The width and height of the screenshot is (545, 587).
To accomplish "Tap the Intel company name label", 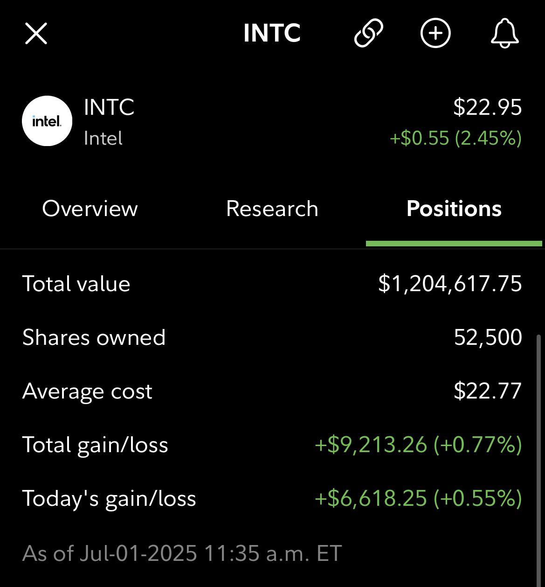I will point(103,138).
